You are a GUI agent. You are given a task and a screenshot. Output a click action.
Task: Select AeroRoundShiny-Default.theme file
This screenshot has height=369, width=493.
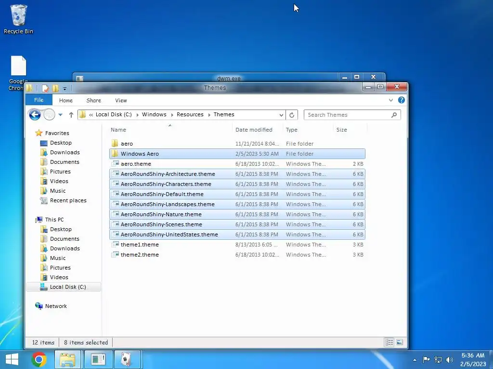point(237,194)
